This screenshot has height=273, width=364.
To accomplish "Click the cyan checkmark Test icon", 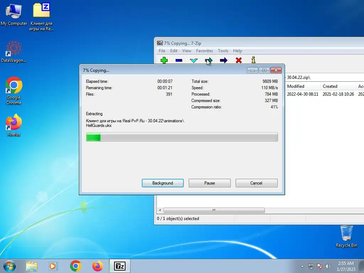I will point(194,60).
